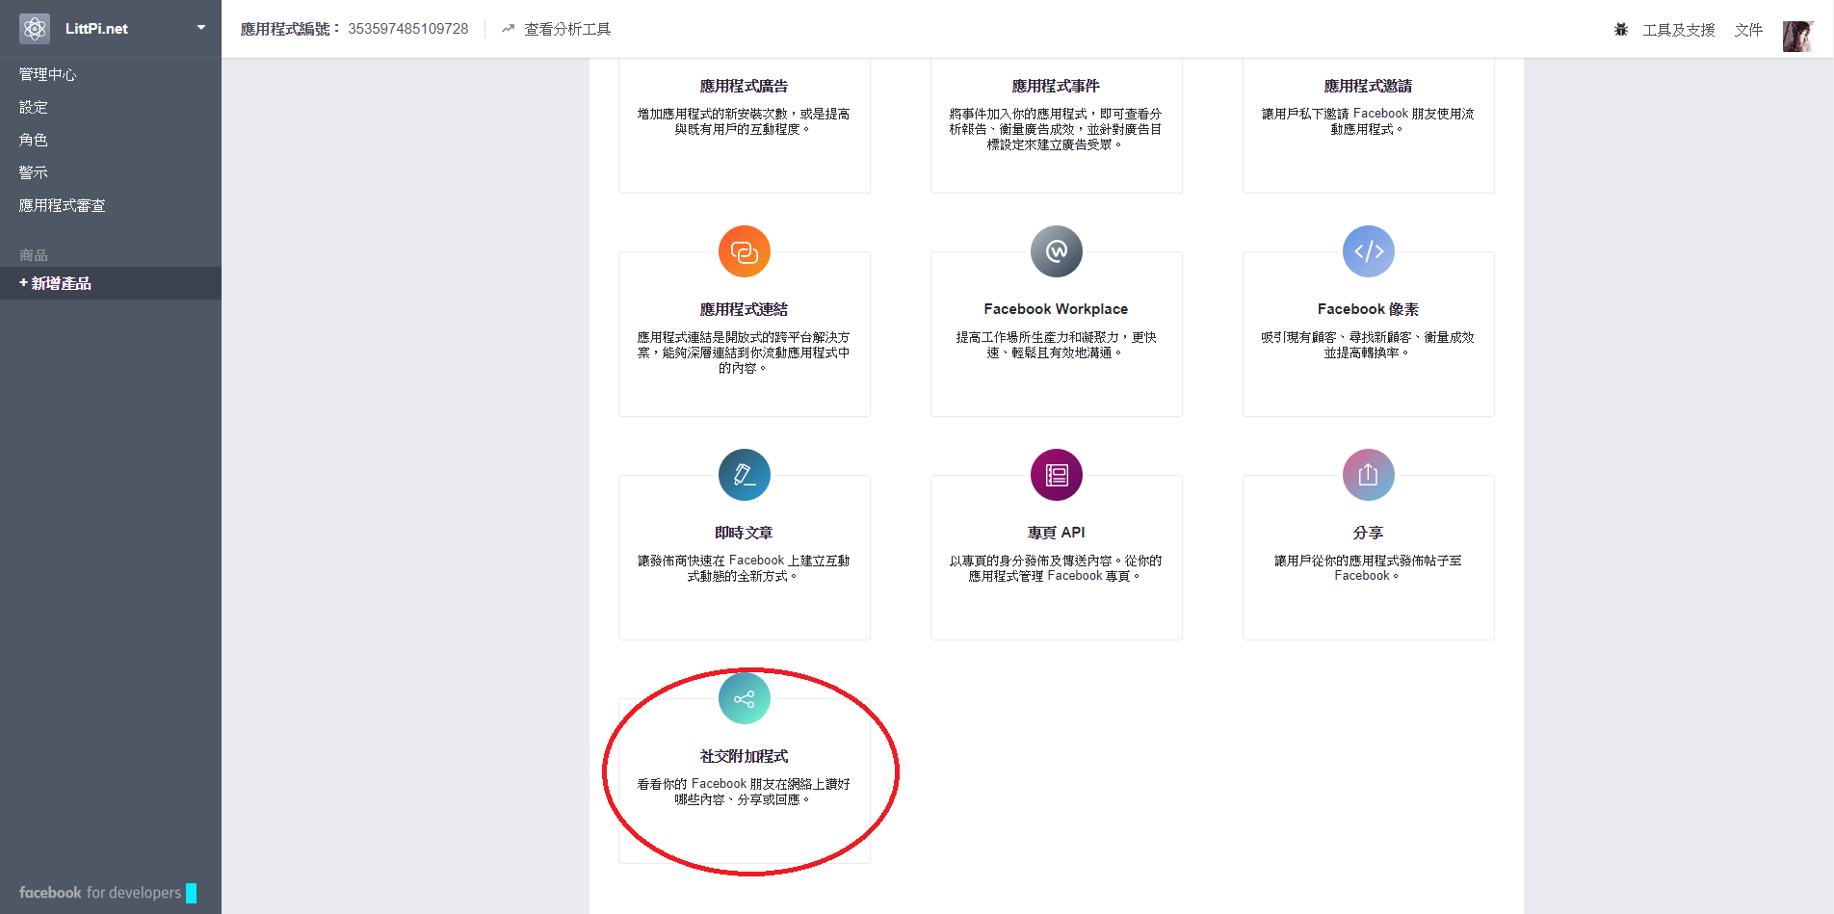Click the 分享 card title
The width and height of the screenshot is (1834, 914).
pos(1368,533)
